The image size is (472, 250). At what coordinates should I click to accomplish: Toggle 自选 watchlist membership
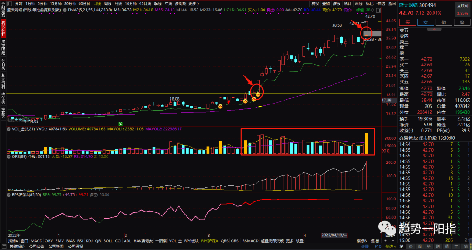381,3
